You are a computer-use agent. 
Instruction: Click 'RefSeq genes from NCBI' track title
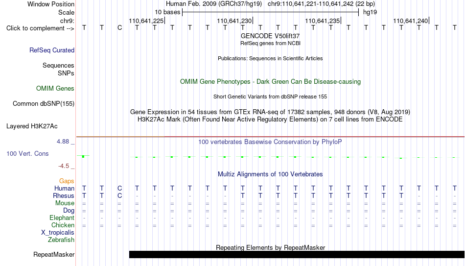click(x=270, y=43)
